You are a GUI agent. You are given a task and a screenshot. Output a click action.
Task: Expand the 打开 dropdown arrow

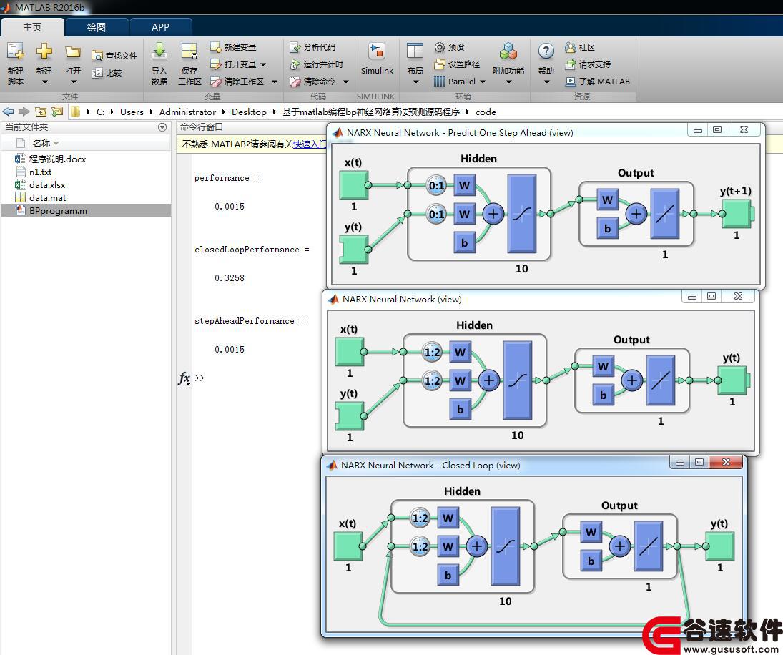pyautogui.click(x=73, y=82)
